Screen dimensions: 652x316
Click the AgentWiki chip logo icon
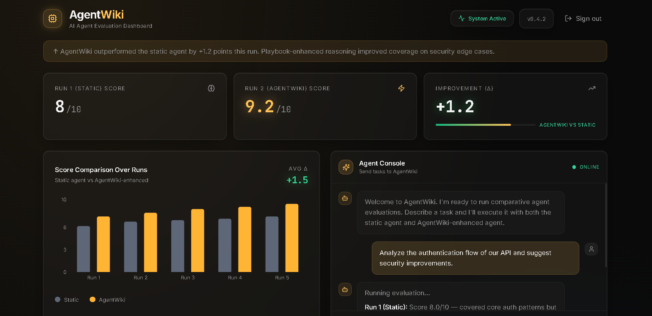pyautogui.click(x=53, y=19)
